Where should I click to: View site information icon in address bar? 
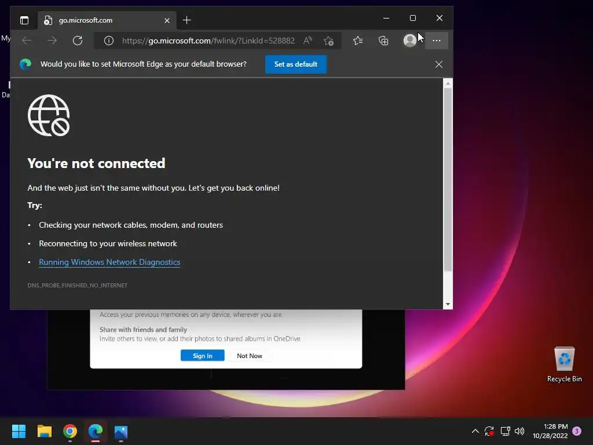pyautogui.click(x=109, y=41)
